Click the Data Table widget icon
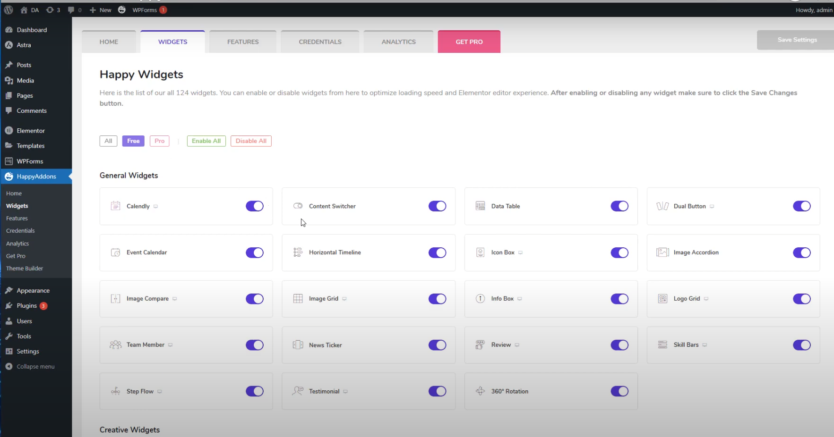This screenshot has height=437, width=834. 480,206
